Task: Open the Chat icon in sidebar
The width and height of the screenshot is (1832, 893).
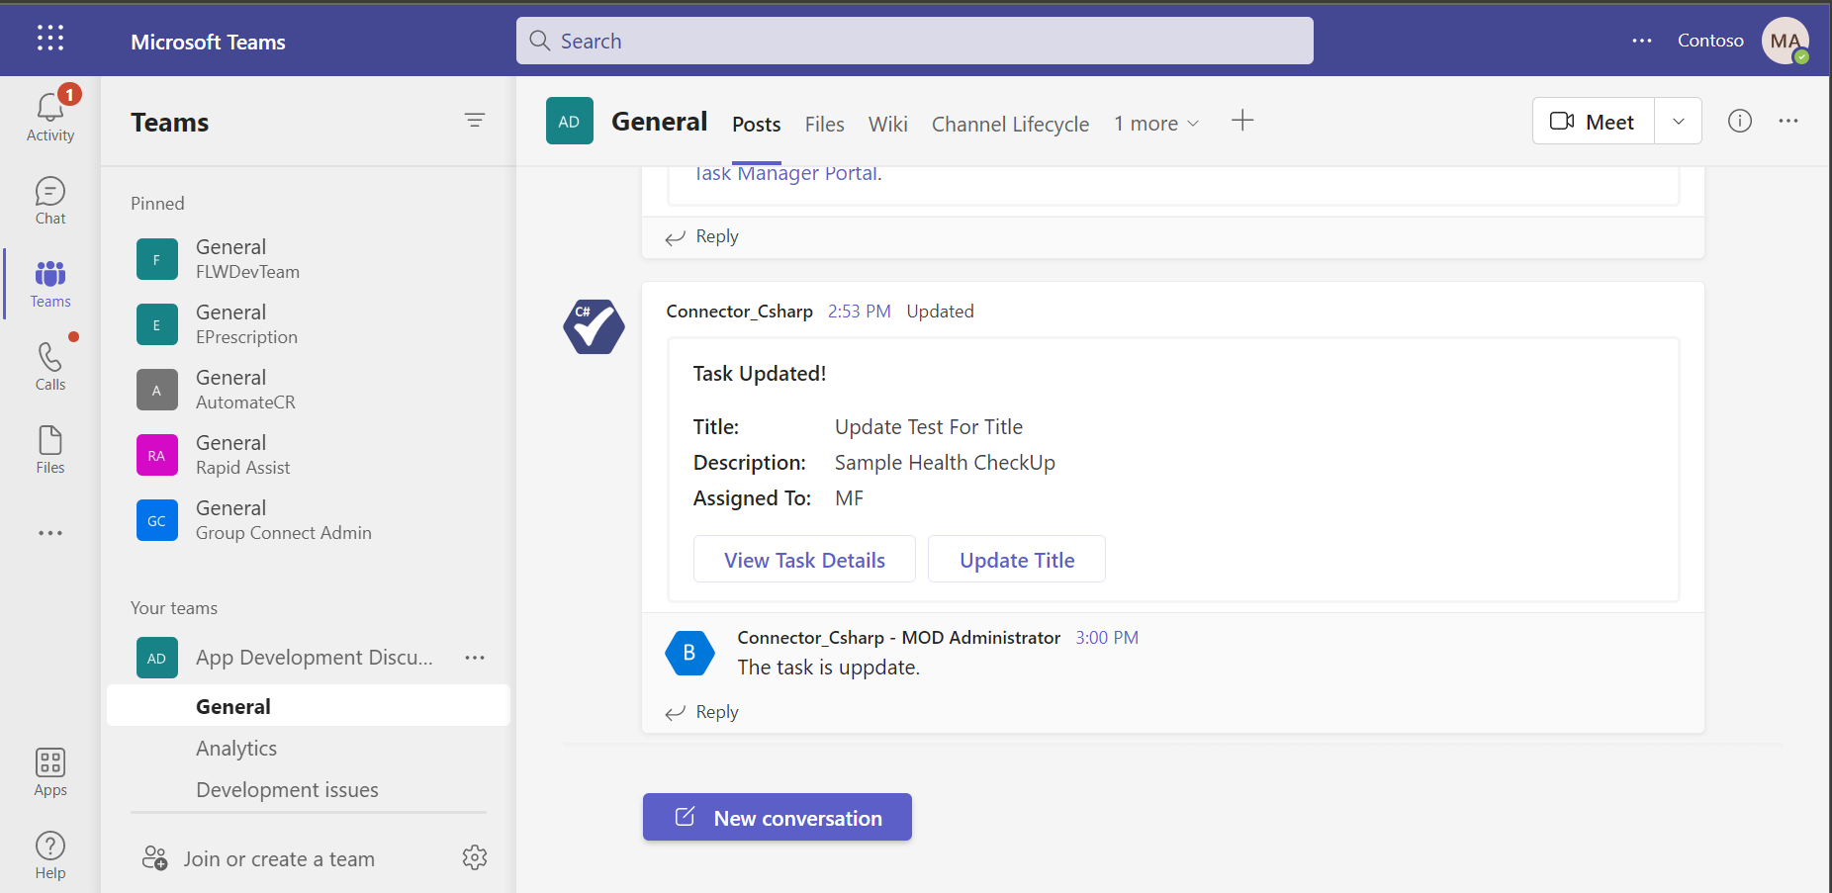Action: tap(50, 191)
